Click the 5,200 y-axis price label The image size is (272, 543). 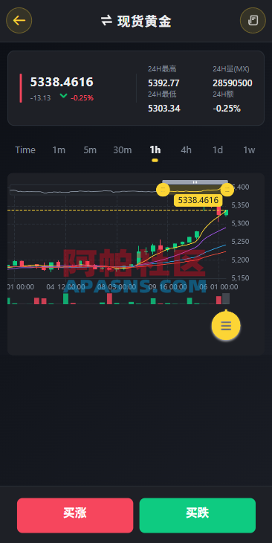point(240,260)
